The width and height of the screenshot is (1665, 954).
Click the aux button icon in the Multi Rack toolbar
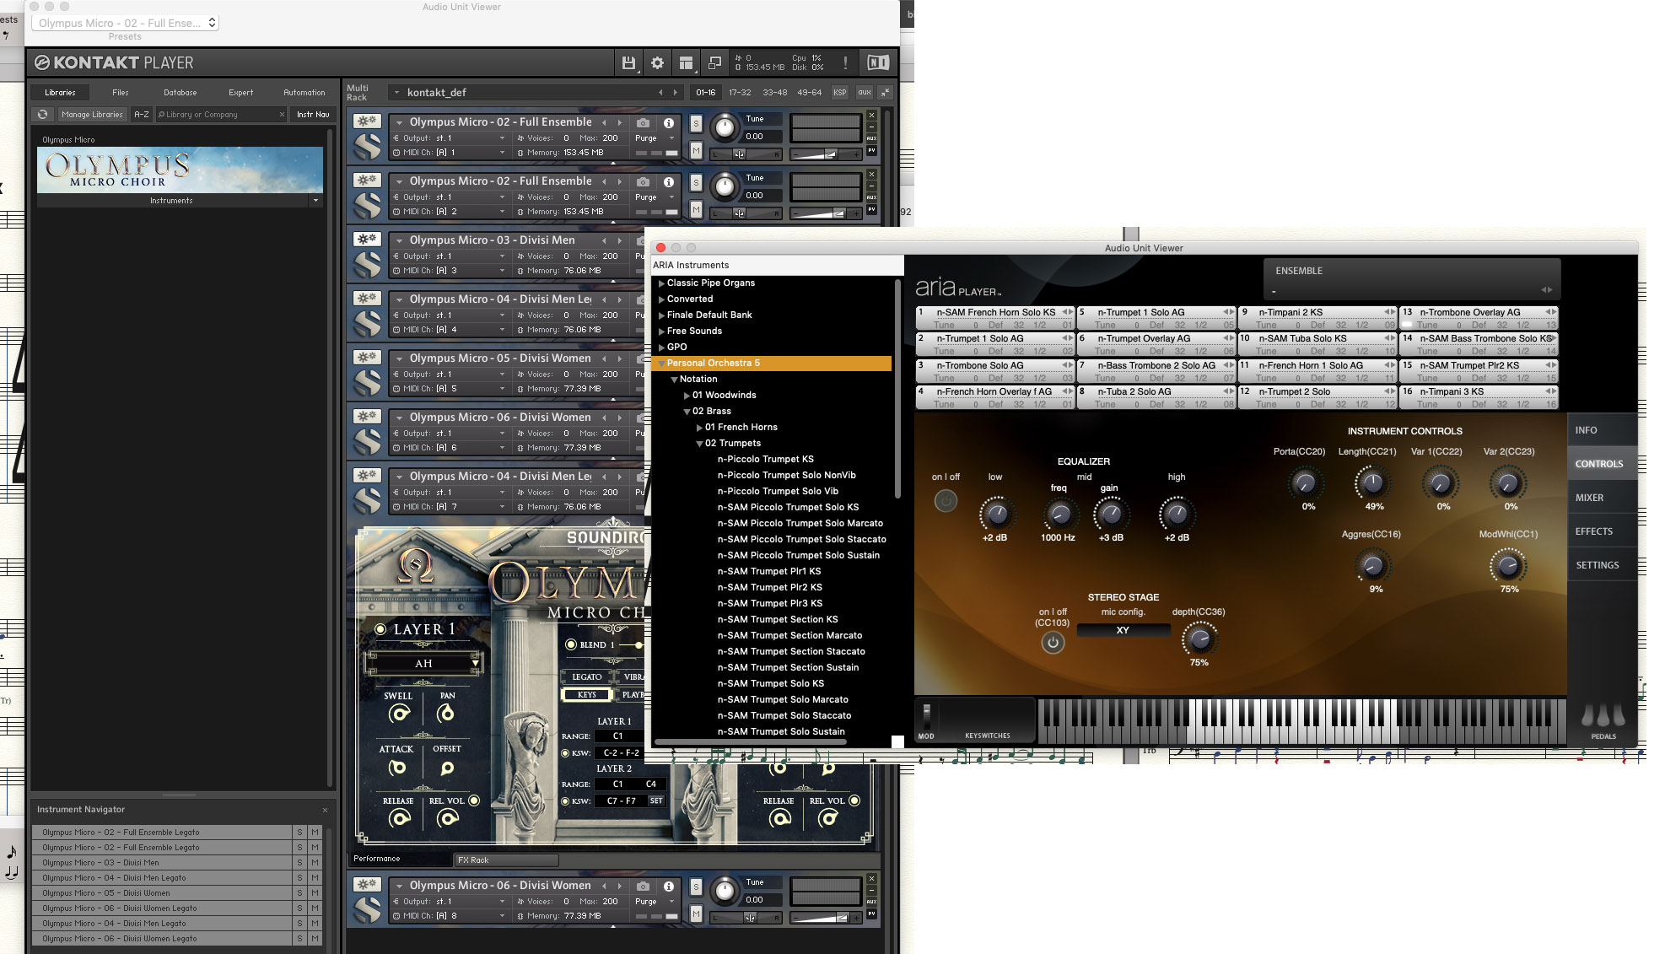coord(864,92)
